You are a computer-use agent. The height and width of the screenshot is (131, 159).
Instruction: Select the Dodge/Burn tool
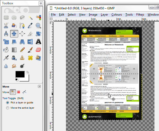[22, 66]
